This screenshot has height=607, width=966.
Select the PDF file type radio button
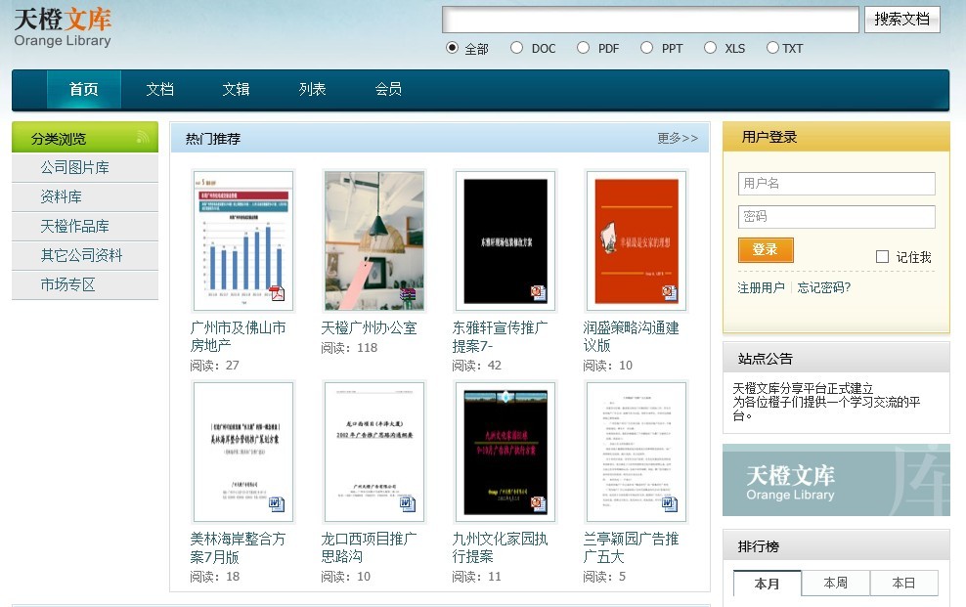click(583, 48)
